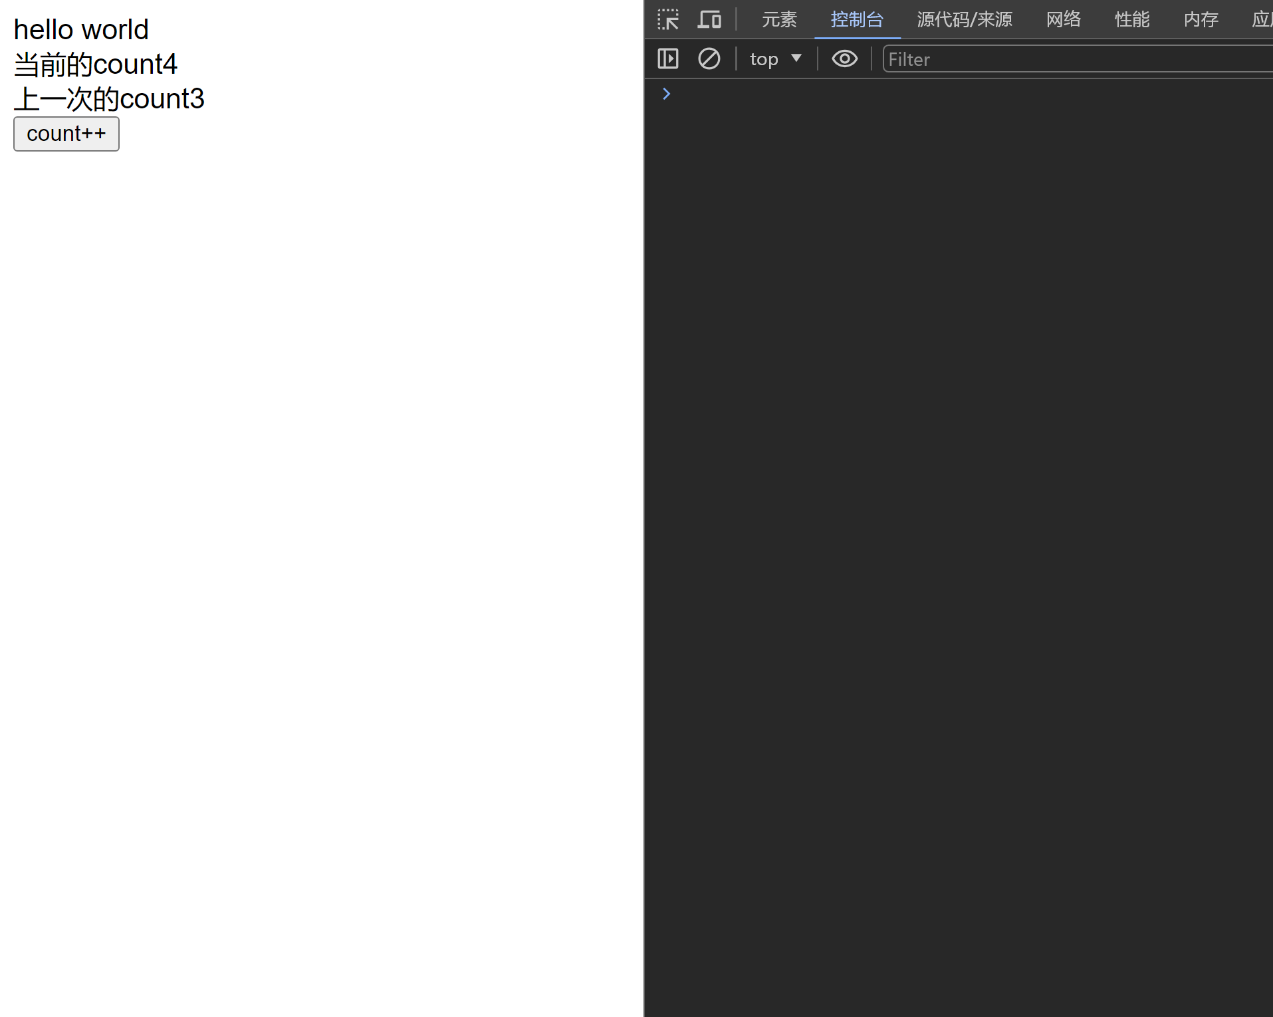Image resolution: width=1273 pixels, height=1017 pixels.
Task: Focus the console Filter input field
Action: click(1077, 59)
